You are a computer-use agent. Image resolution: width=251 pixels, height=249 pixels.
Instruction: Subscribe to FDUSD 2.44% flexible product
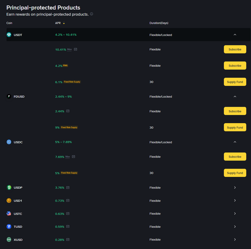point(235,111)
